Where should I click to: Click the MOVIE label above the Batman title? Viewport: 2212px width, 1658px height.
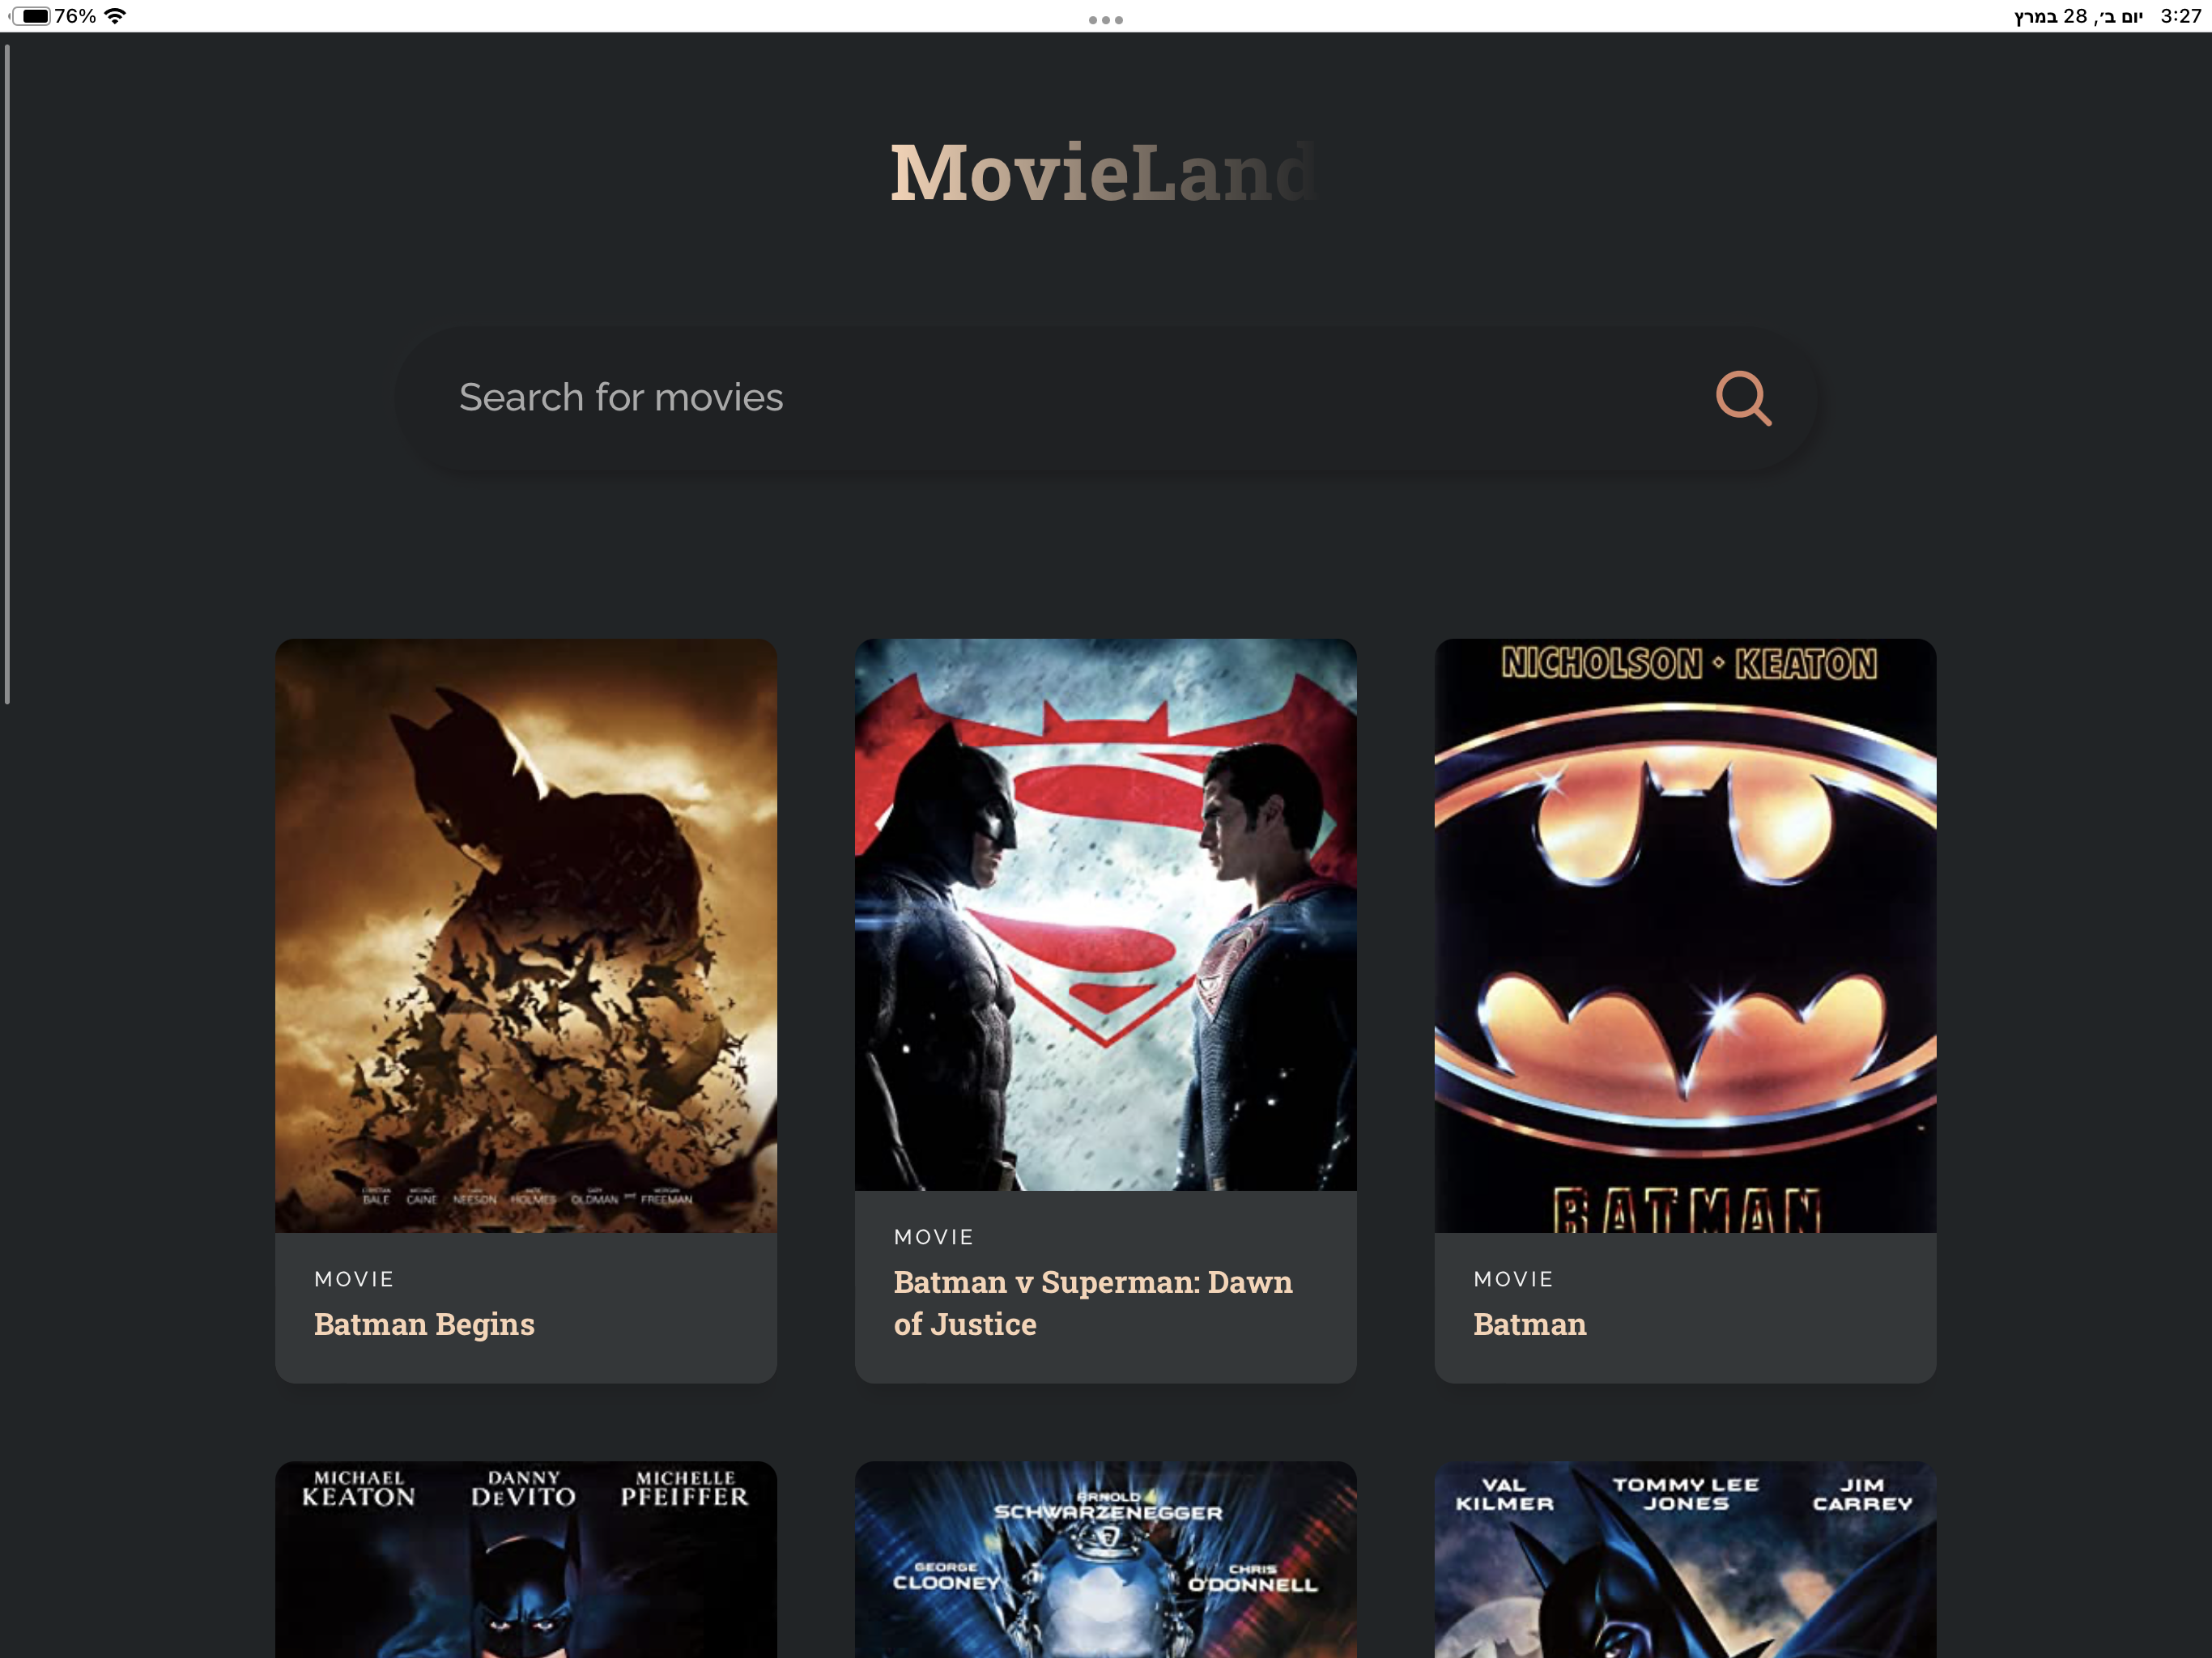pyautogui.click(x=1513, y=1279)
